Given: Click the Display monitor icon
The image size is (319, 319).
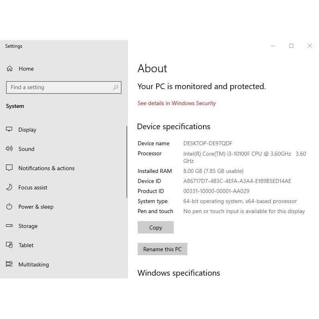Looking at the screenshot, I should (9, 129).
